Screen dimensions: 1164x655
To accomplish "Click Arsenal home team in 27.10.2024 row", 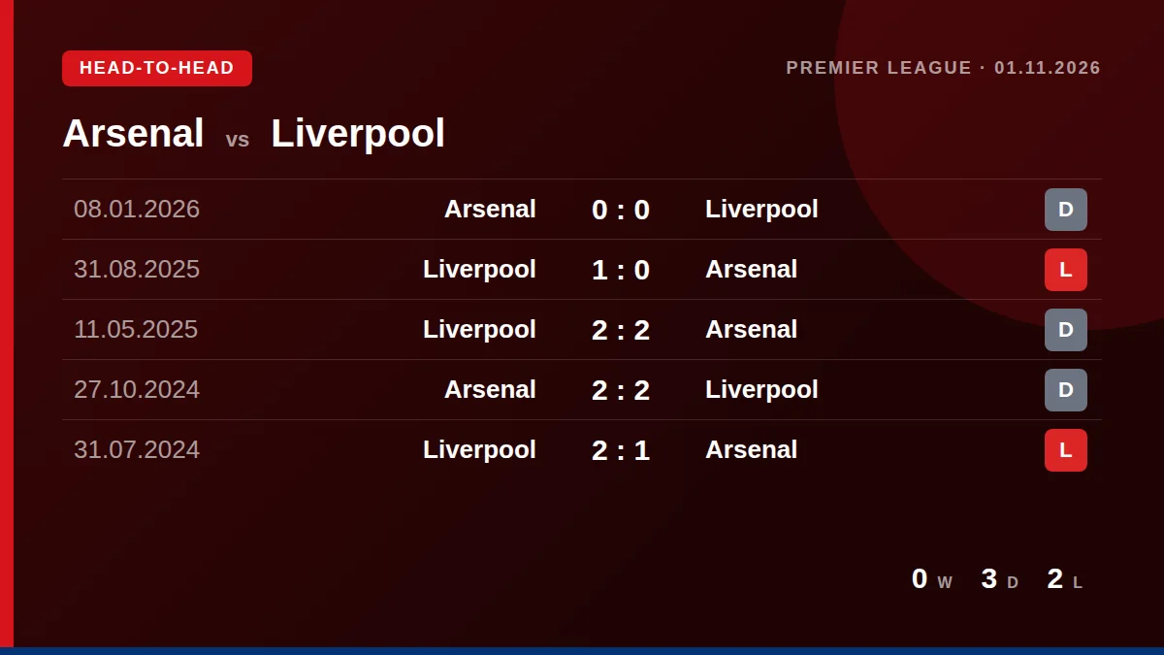I will (x=490, y=390).
